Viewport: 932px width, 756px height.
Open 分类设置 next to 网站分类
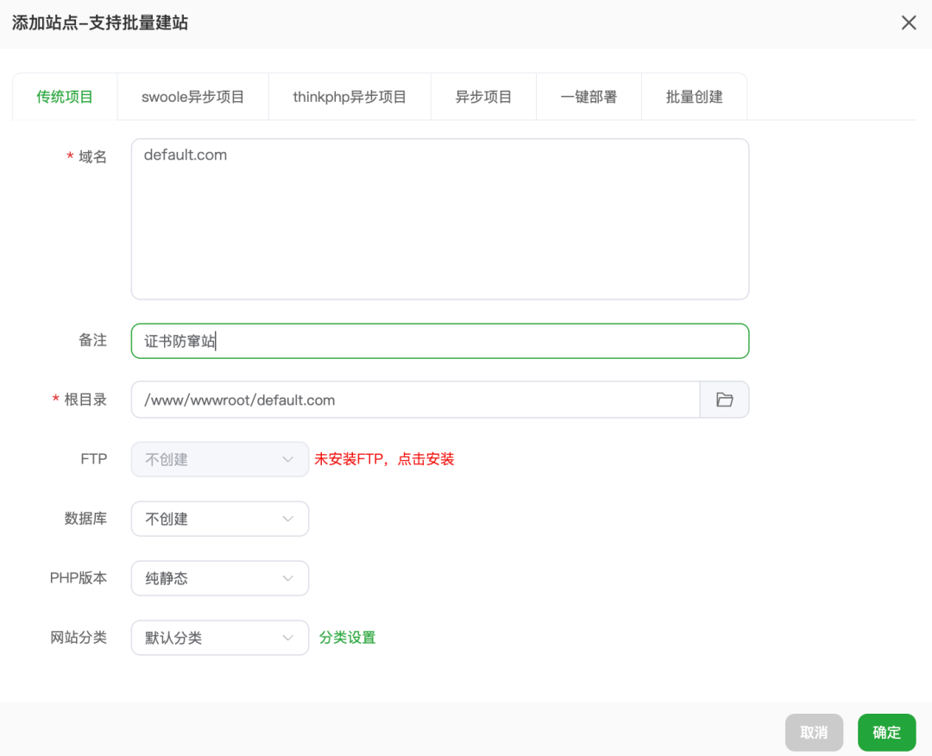coord(347,638)
